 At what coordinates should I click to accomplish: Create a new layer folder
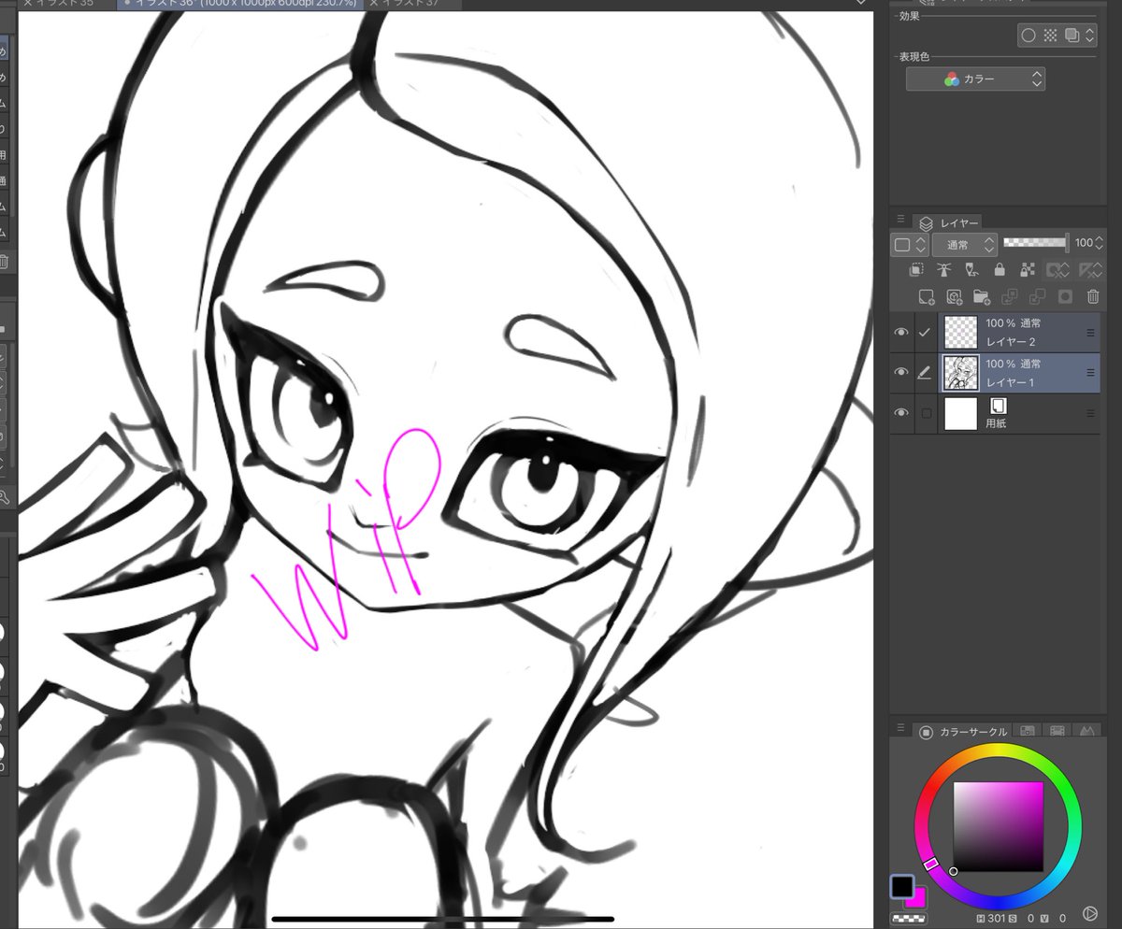coord(982,297)
